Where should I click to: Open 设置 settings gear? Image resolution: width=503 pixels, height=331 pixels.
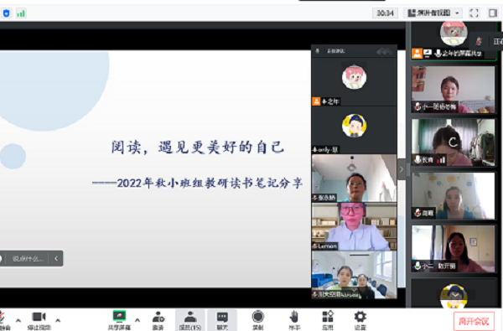click(360, 320)
